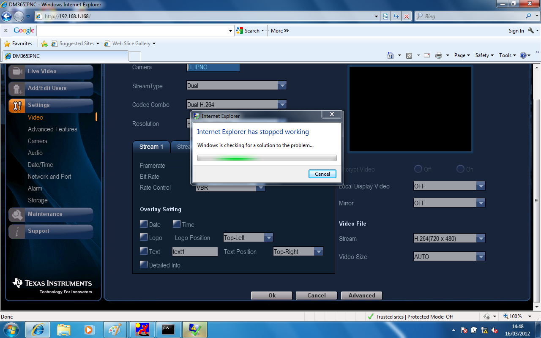Click the Read Mail icon
This screenshot has height=338, width=541.
click(427, 55)
